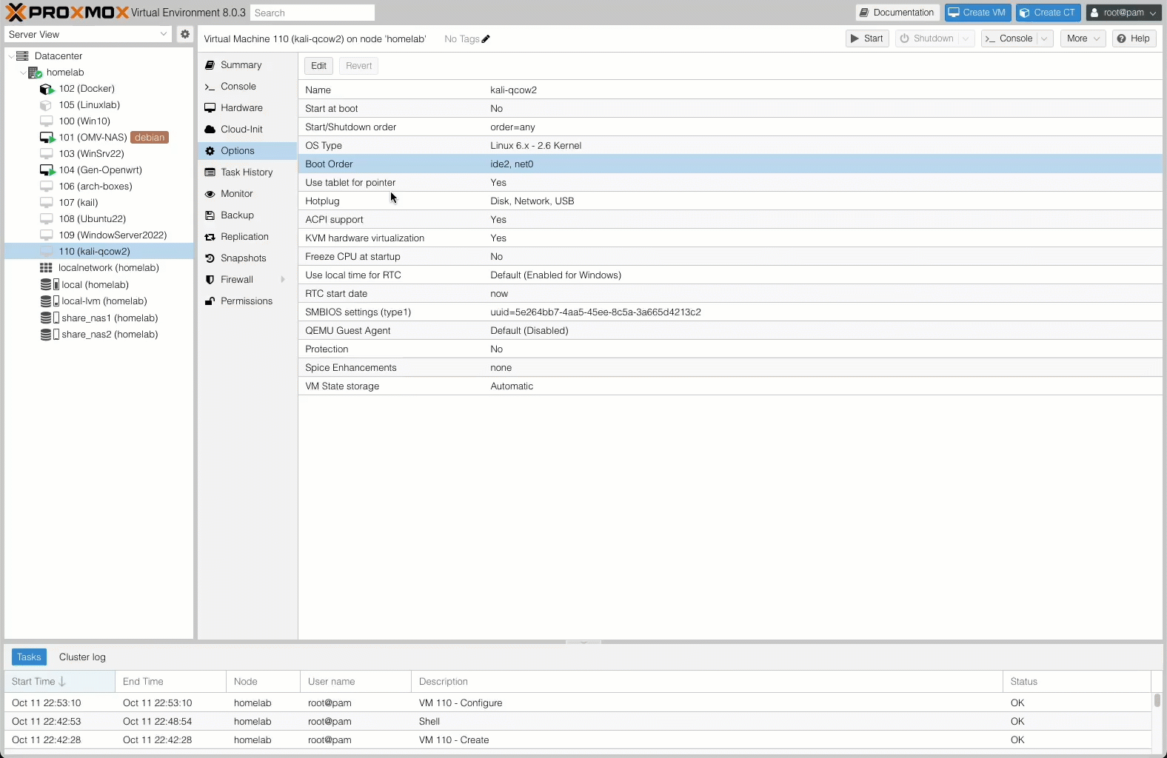Click Create CT button
The width and height of the screenshot is (1167, 758).
click(x=1048, y=13)
